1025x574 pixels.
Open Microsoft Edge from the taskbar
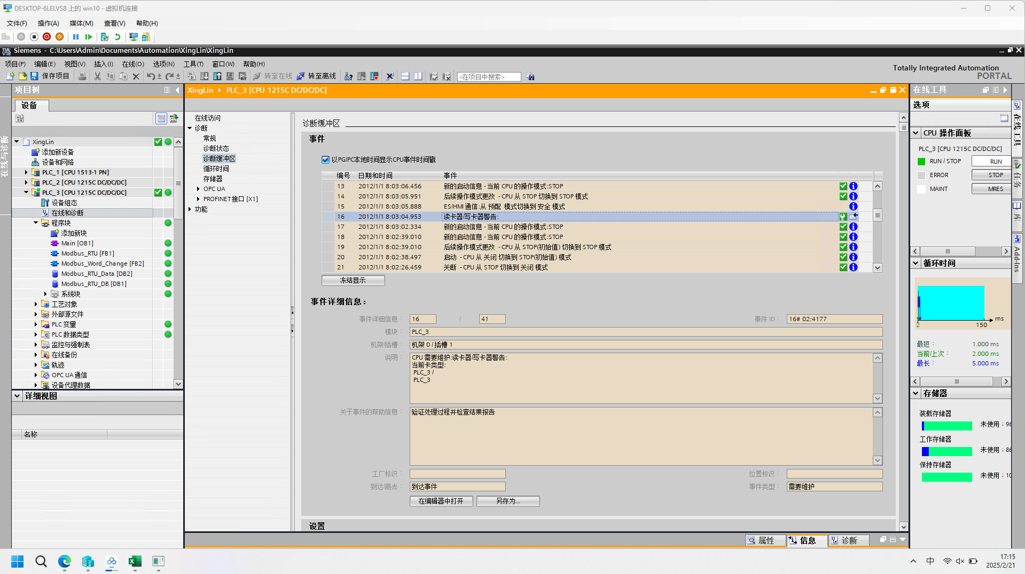[x=65, y=561]
